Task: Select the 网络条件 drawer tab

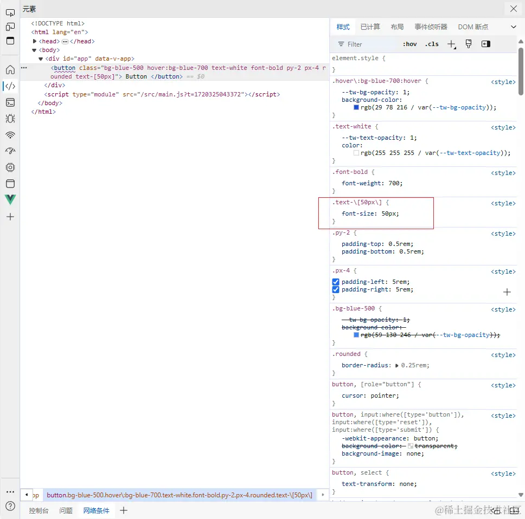Action: pos(97,511)
